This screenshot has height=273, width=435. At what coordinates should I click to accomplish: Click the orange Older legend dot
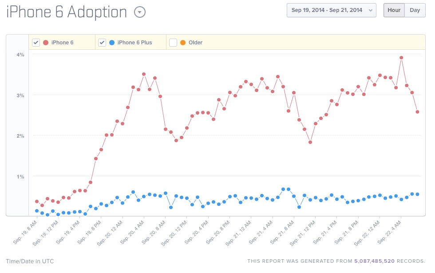point(183,43)
